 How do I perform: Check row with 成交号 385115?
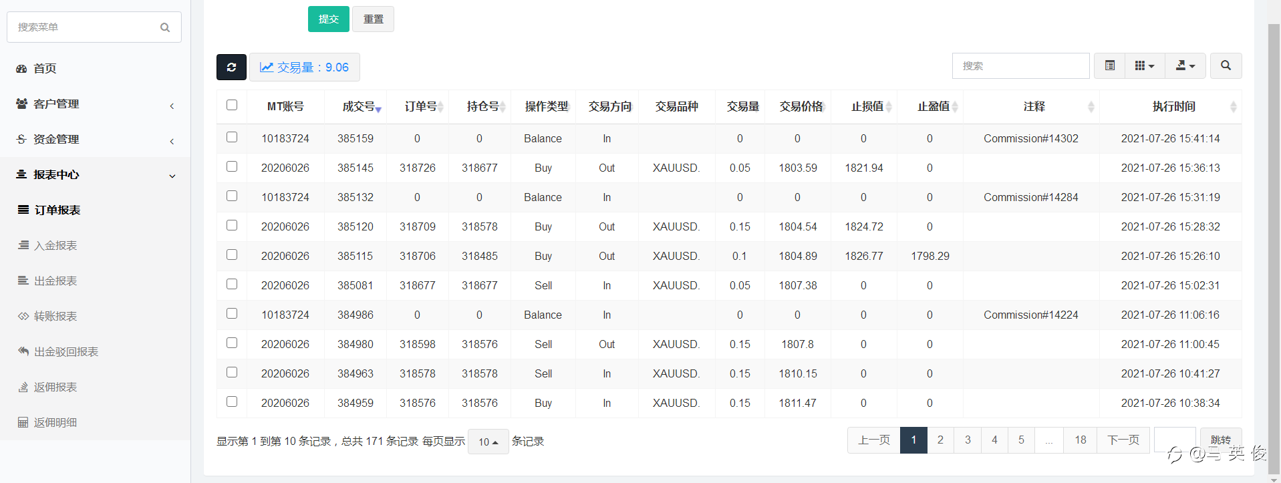pyautogui.click(x=232, y=255)
